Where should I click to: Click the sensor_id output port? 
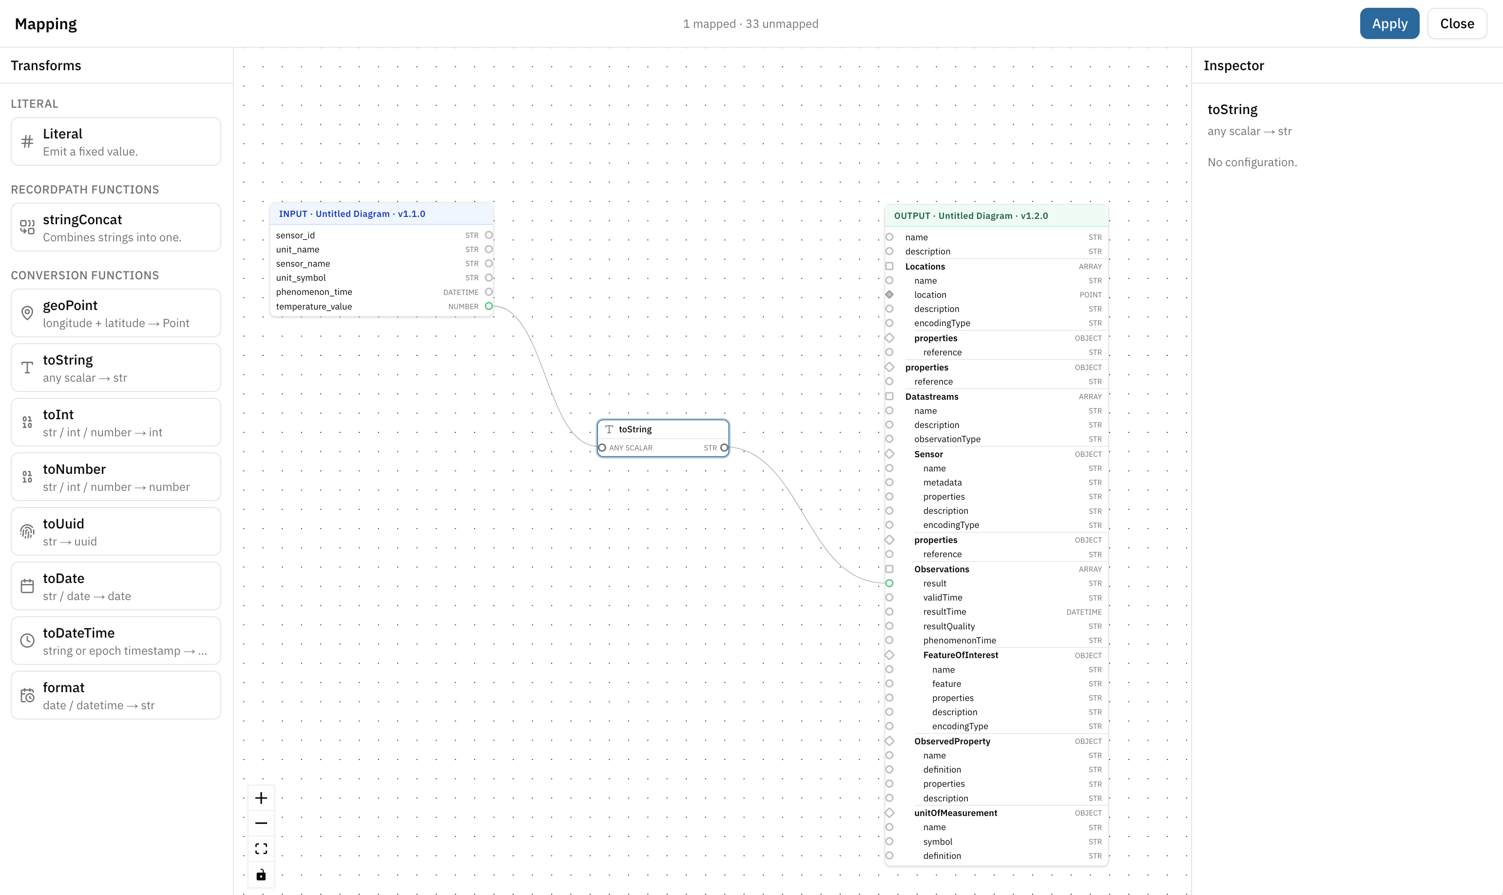pyautogui.click(x=489, y=235)
